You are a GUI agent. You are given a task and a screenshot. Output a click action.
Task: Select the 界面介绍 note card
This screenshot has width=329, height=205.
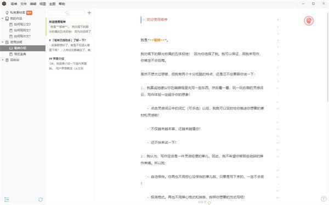70,63
